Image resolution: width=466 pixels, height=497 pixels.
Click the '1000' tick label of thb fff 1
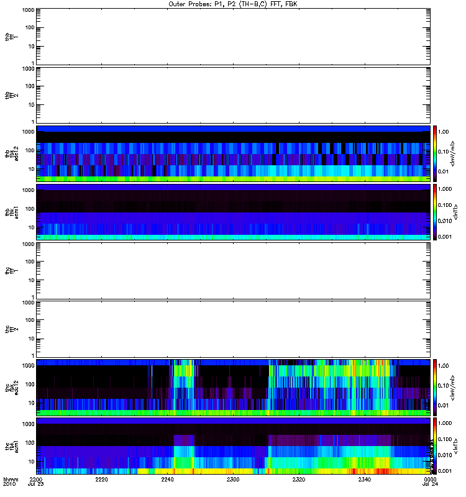click(x=28, y=10)
